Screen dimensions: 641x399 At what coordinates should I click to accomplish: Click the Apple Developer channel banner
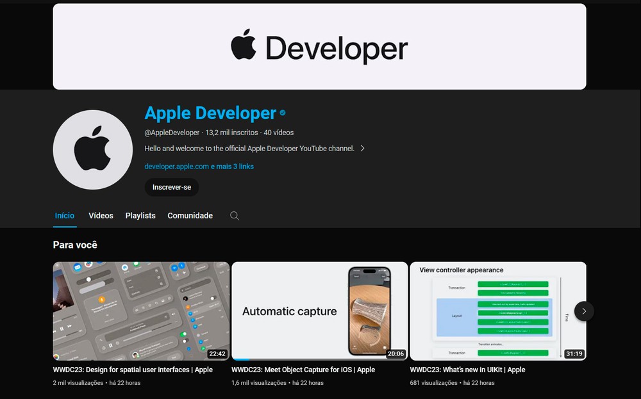[x=319, y=47]
